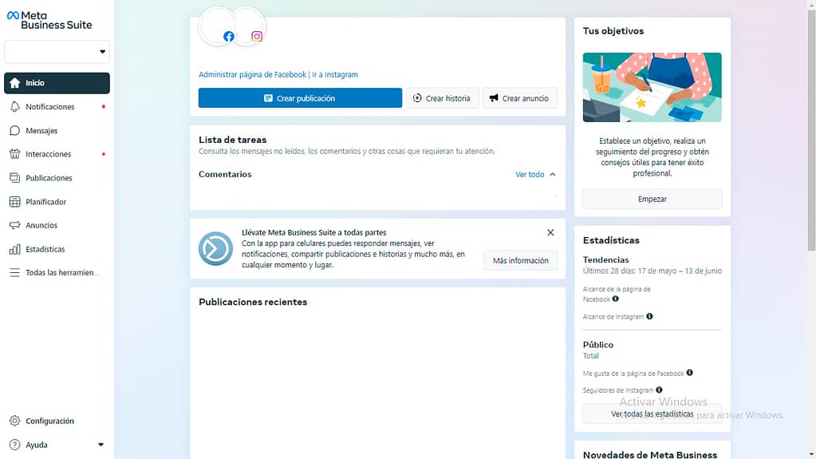Click the Crear historia button

(x=443, y=98)
